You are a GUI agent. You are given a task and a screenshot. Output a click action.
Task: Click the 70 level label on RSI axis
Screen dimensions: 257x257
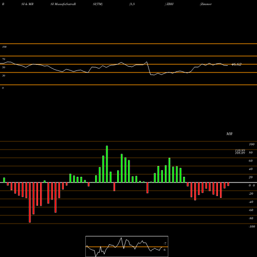click(x=4, y=59)
